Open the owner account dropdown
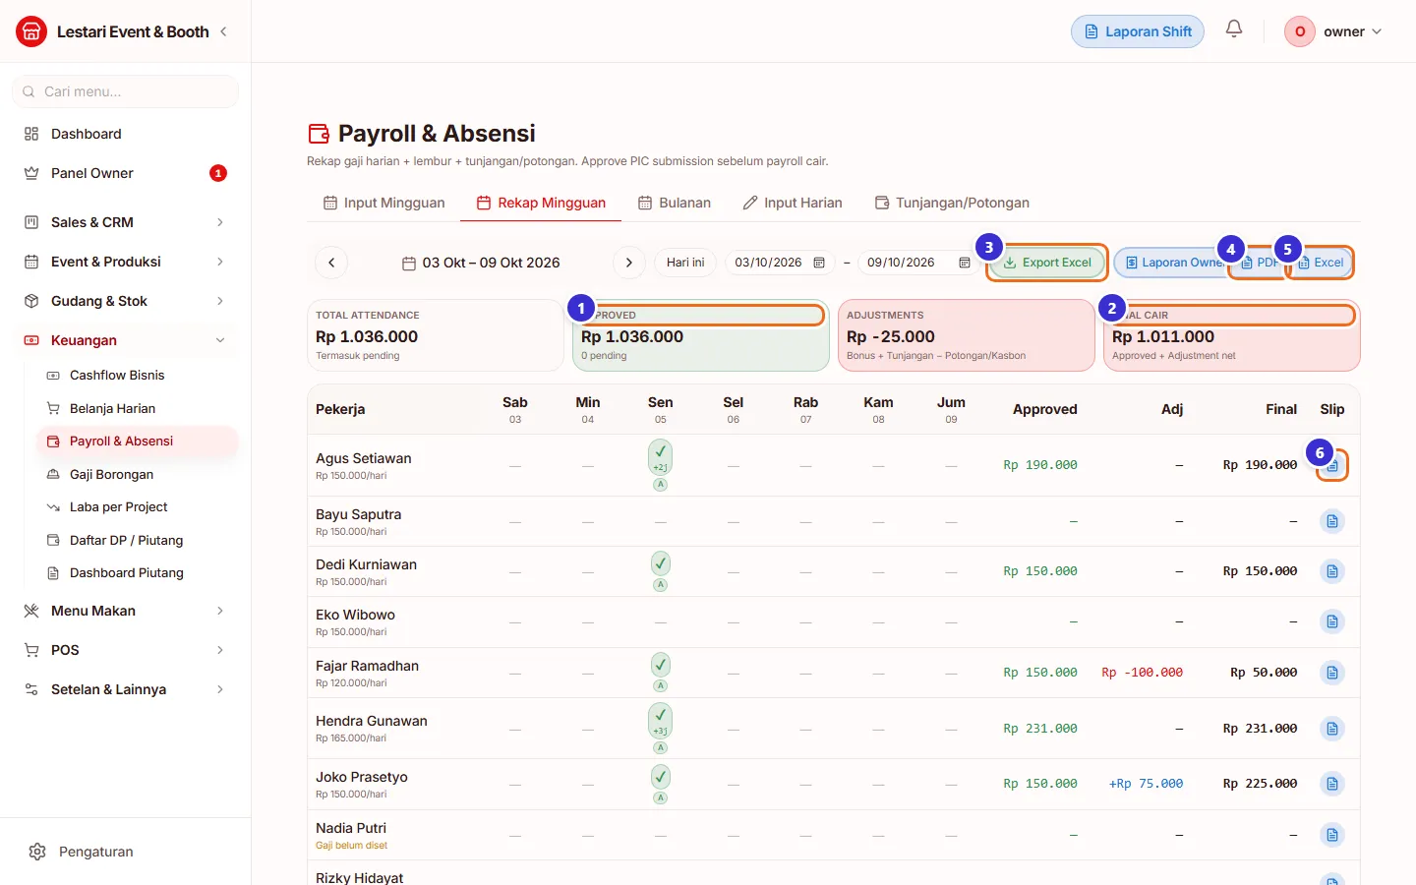 click(x=1334, y=31)
